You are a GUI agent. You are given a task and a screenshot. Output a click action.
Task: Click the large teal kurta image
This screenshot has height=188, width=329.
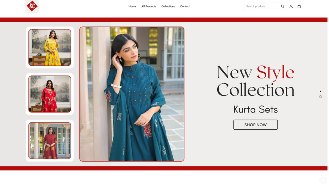(132, 94)
